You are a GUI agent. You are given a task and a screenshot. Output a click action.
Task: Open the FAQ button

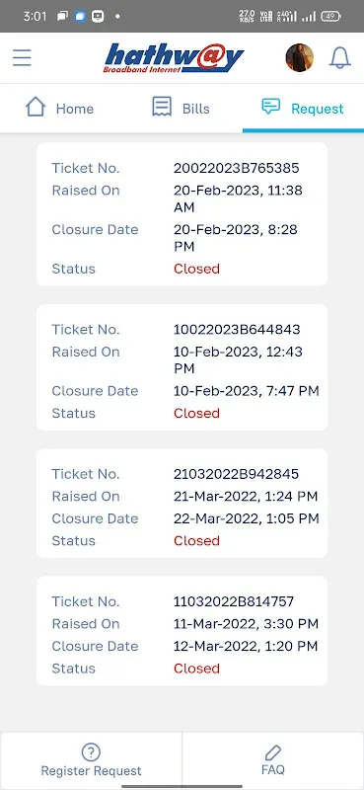pyautogui.click(x=273, y=760)
